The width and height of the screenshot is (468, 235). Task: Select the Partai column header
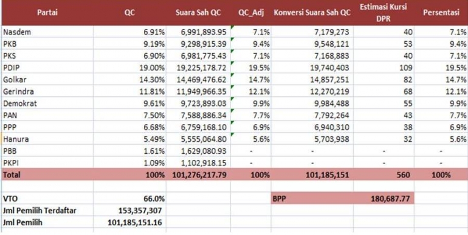[47, 13]
